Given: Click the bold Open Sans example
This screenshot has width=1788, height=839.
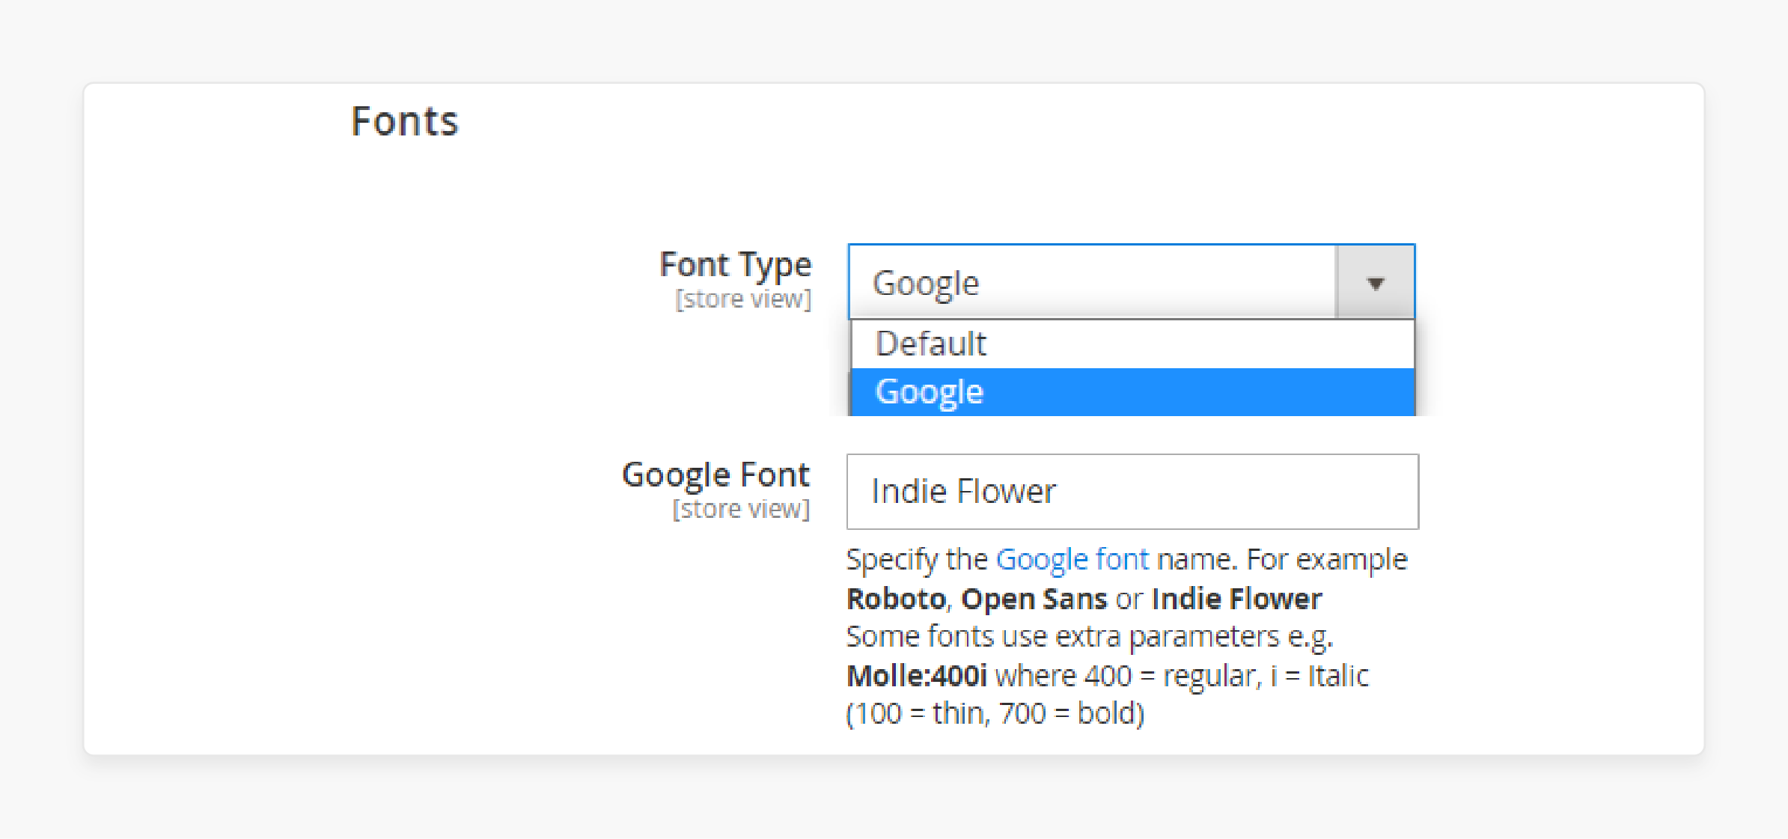Looking at the screenshot, I should click(1034, 599).
